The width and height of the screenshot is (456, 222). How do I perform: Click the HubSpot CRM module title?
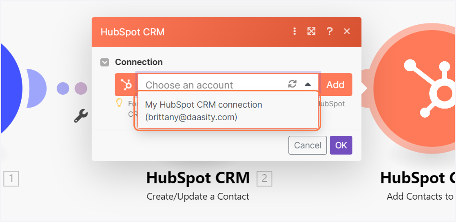198,178
